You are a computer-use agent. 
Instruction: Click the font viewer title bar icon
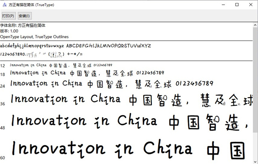click(x=4, y=5)
